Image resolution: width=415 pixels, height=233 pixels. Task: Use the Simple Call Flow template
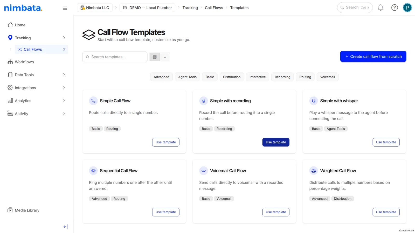(x=166, y=142)
